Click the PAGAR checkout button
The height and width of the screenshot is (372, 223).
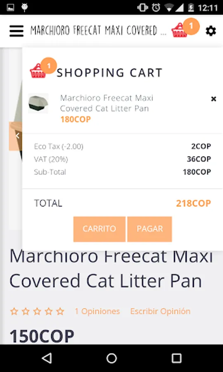point(149,229)
